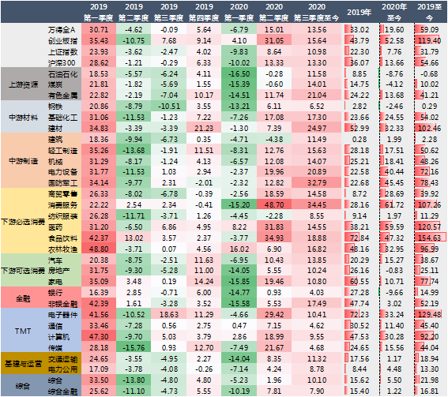The width and height of the screenshot is (448, 397).
Task: Click the 下游必选消费 category cell
Action: (x=23, y=222)
